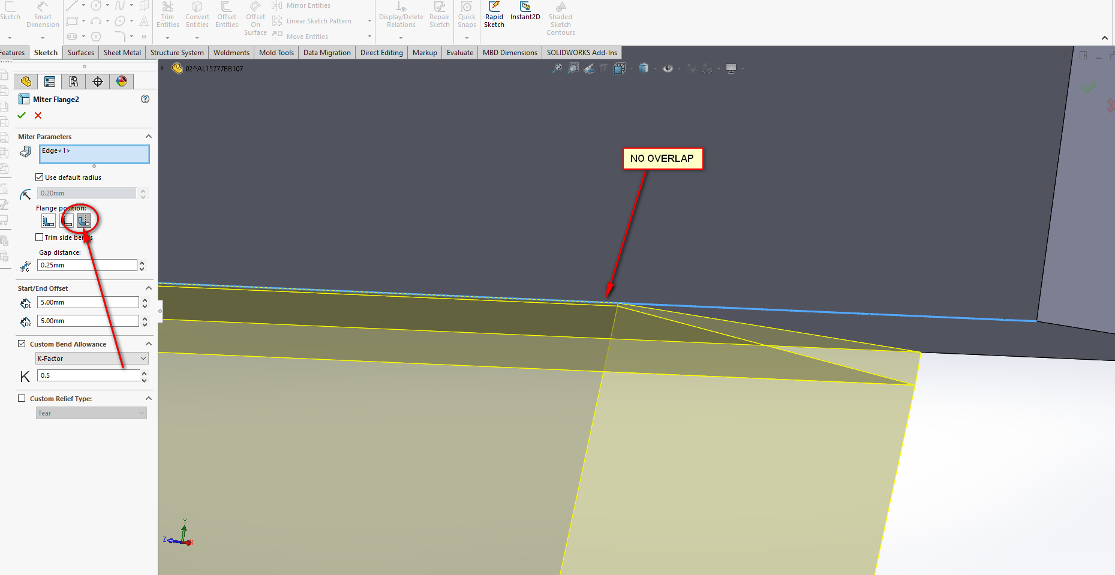Image resolution: width=1115 pixels, height=575 pixels.
Task: Collapse Custom Relief Type section chevron
Action: (149, 398)
